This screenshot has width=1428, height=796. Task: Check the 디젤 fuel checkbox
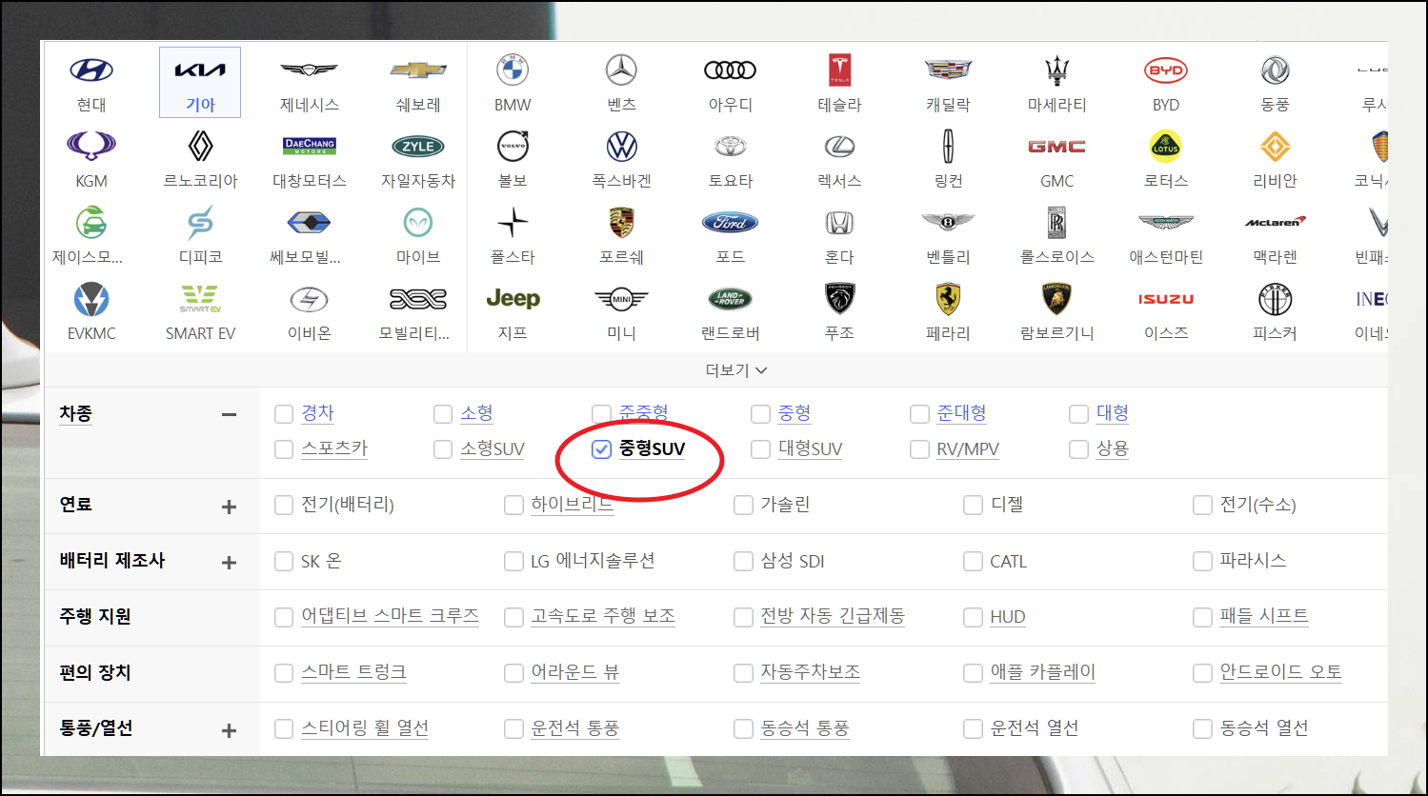[973, 506]
